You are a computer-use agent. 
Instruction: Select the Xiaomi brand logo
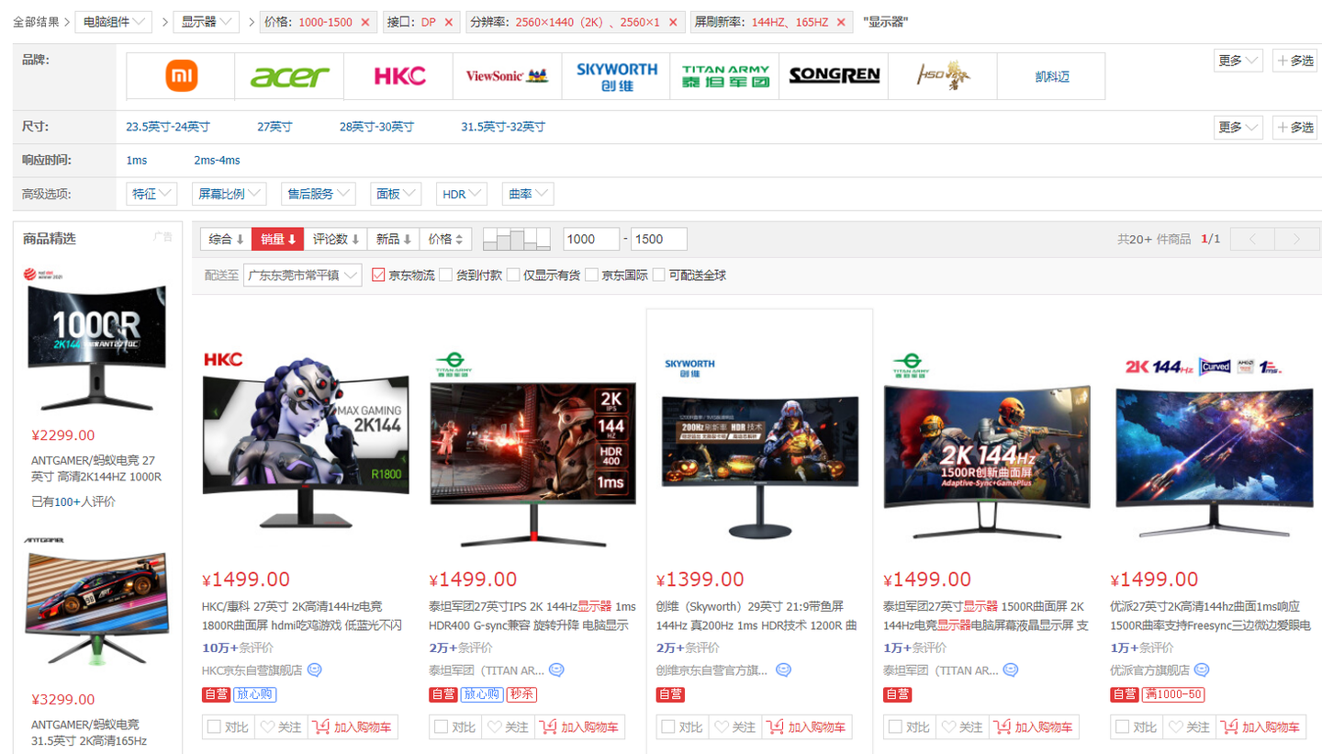pos(181,76)
